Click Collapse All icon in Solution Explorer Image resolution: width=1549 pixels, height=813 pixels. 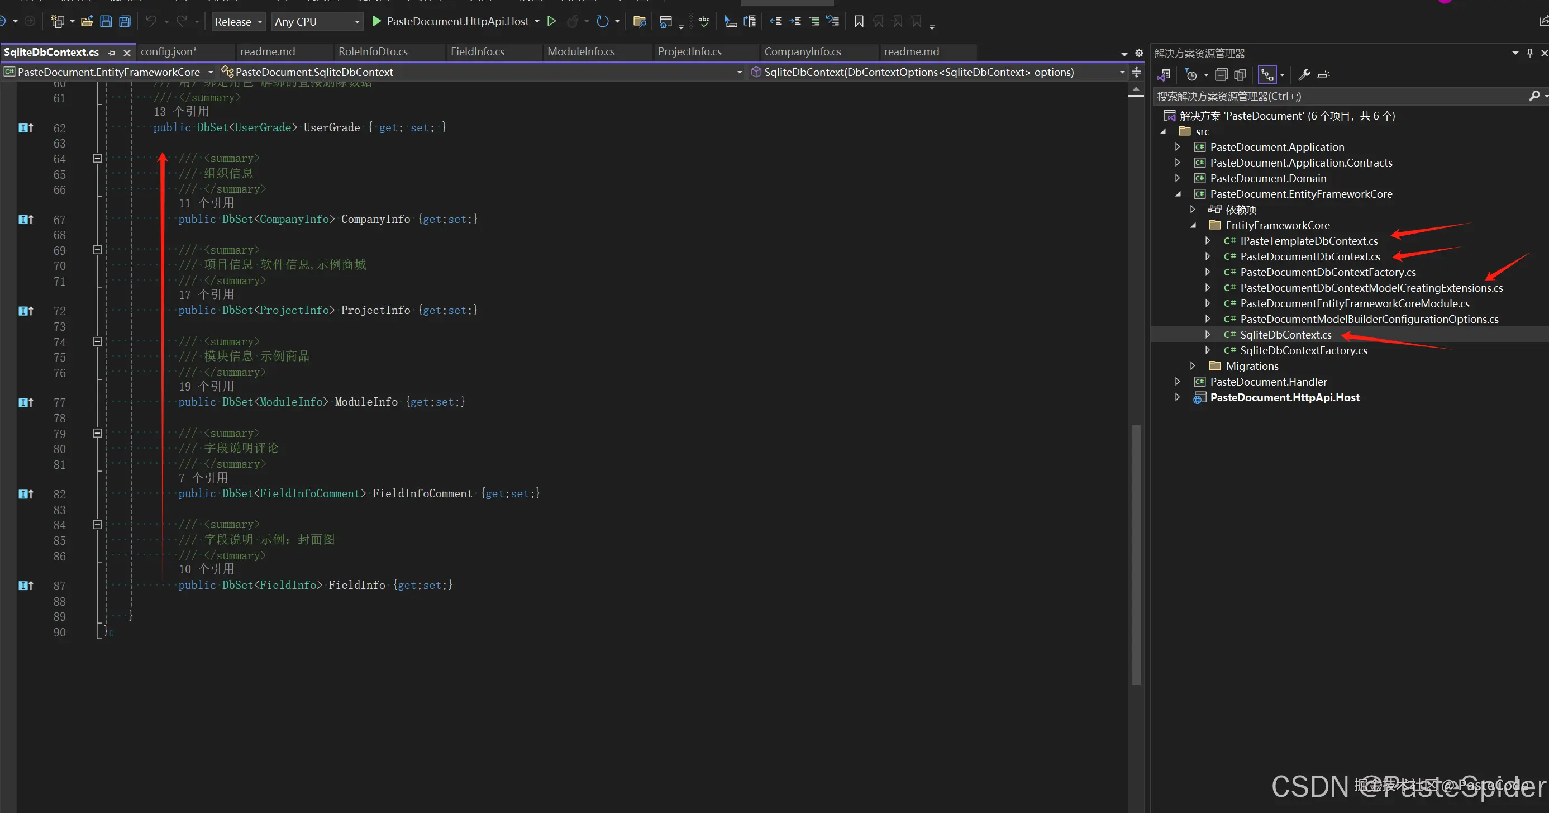pyautogui.click(x=1221, y=75)
